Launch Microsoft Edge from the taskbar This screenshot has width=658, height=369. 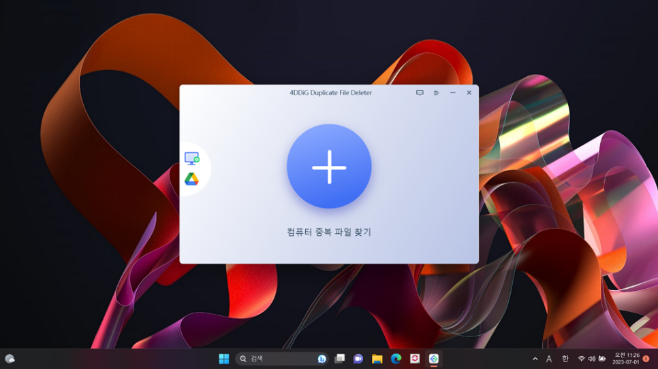click(x=396, y=359)
